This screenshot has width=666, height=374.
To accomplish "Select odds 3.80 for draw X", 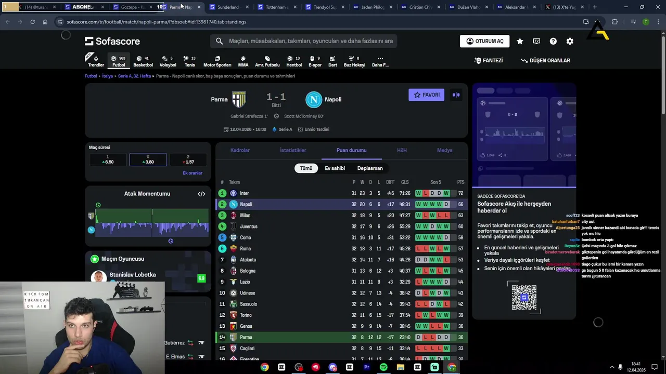I will pyautogui.click(x=148, y=159).
